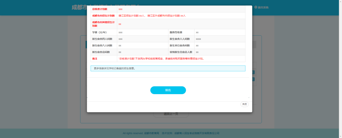The height and width of the screenshot is (138, 342).
Task: Click the 新生宿舍八人间数 label
Action: coord(101,45)
